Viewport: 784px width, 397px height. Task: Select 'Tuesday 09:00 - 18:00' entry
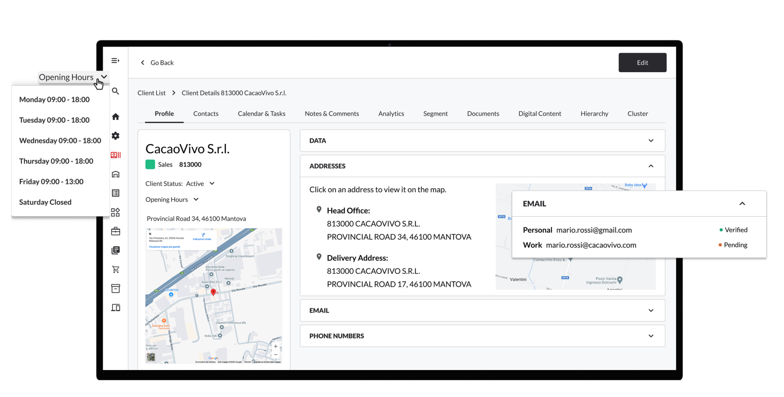point(54,120)
